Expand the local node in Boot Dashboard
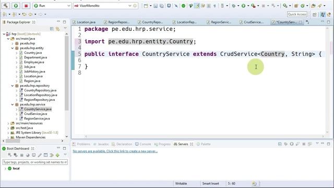 5,168
